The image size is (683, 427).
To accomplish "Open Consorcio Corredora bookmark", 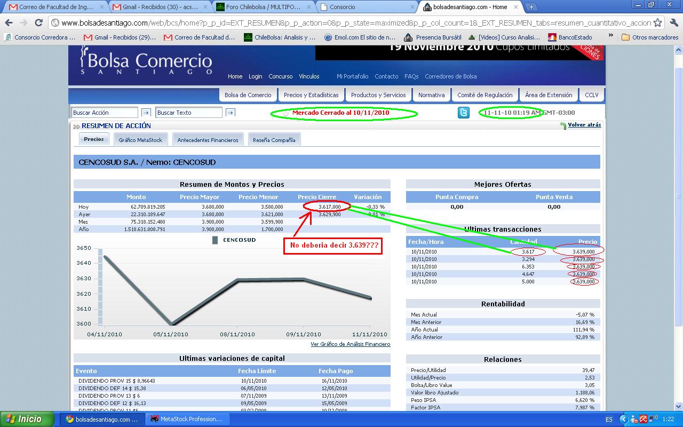I will click(x=40, y=37).
